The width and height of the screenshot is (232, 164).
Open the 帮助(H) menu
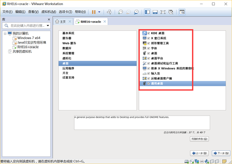point(80,12)
